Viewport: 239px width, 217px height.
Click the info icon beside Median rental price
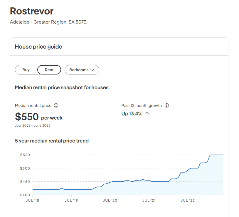pos(56,105)
